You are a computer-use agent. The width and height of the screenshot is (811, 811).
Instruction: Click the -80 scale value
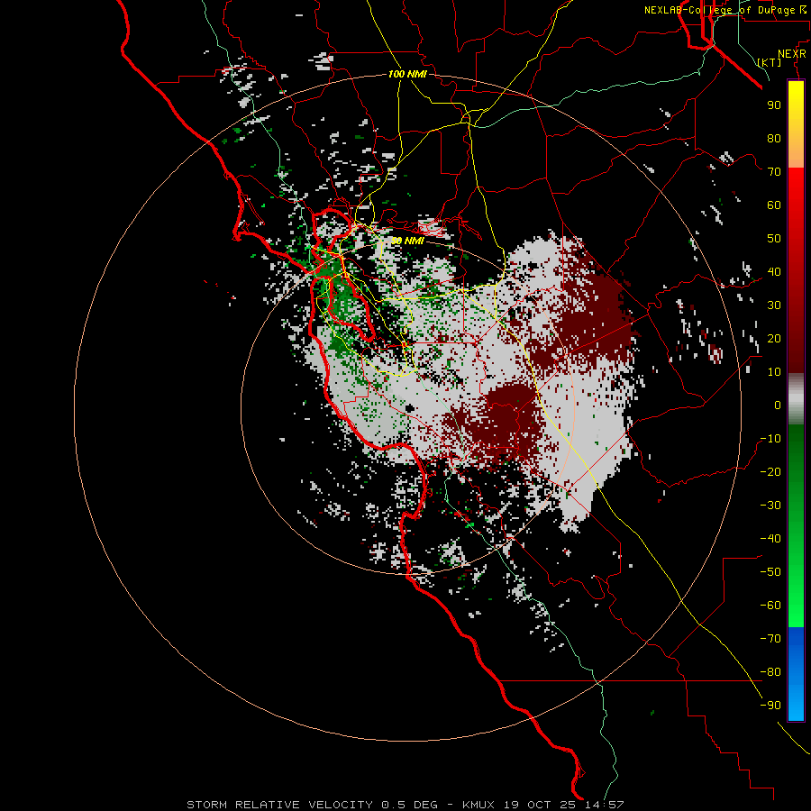point(770,672)
